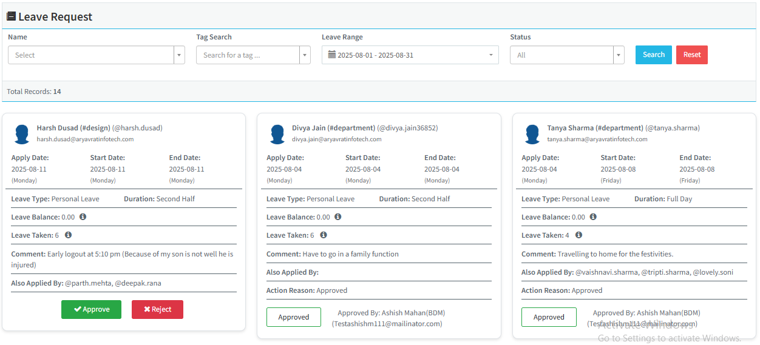Click Harsh Dusad's avatar icon

coord(22,134)
